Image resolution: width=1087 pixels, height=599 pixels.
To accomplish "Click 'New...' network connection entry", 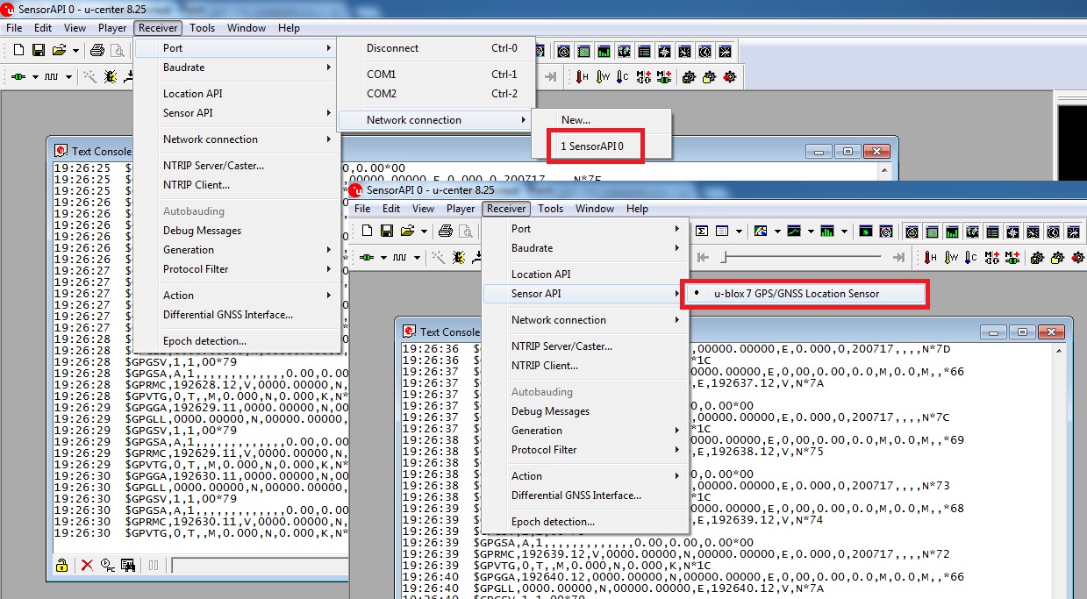I will (576, 120).
